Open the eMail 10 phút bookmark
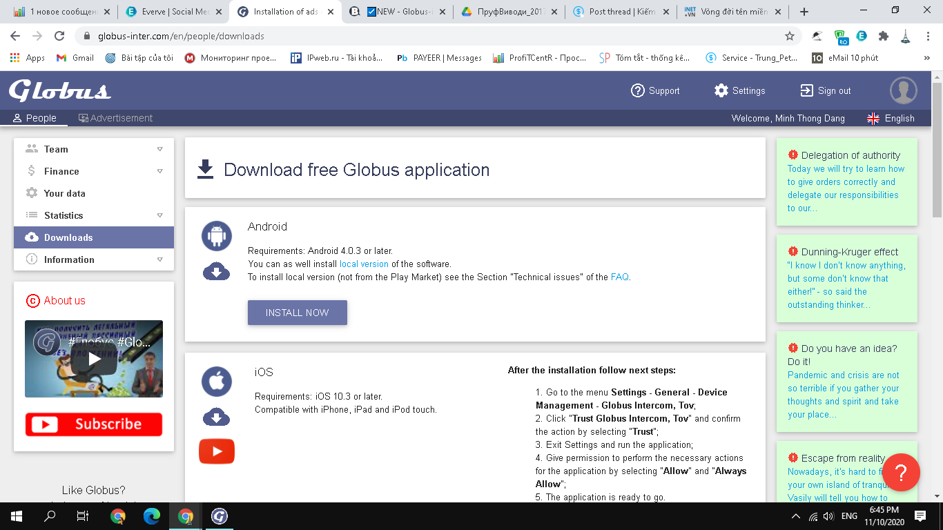943x530 pixels. point(845,58)
